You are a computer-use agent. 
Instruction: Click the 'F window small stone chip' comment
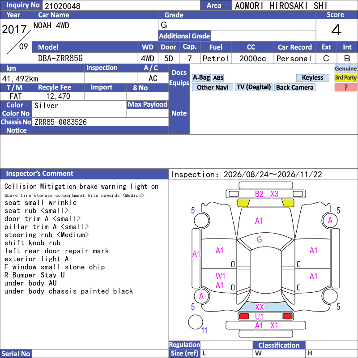point(55,267)
